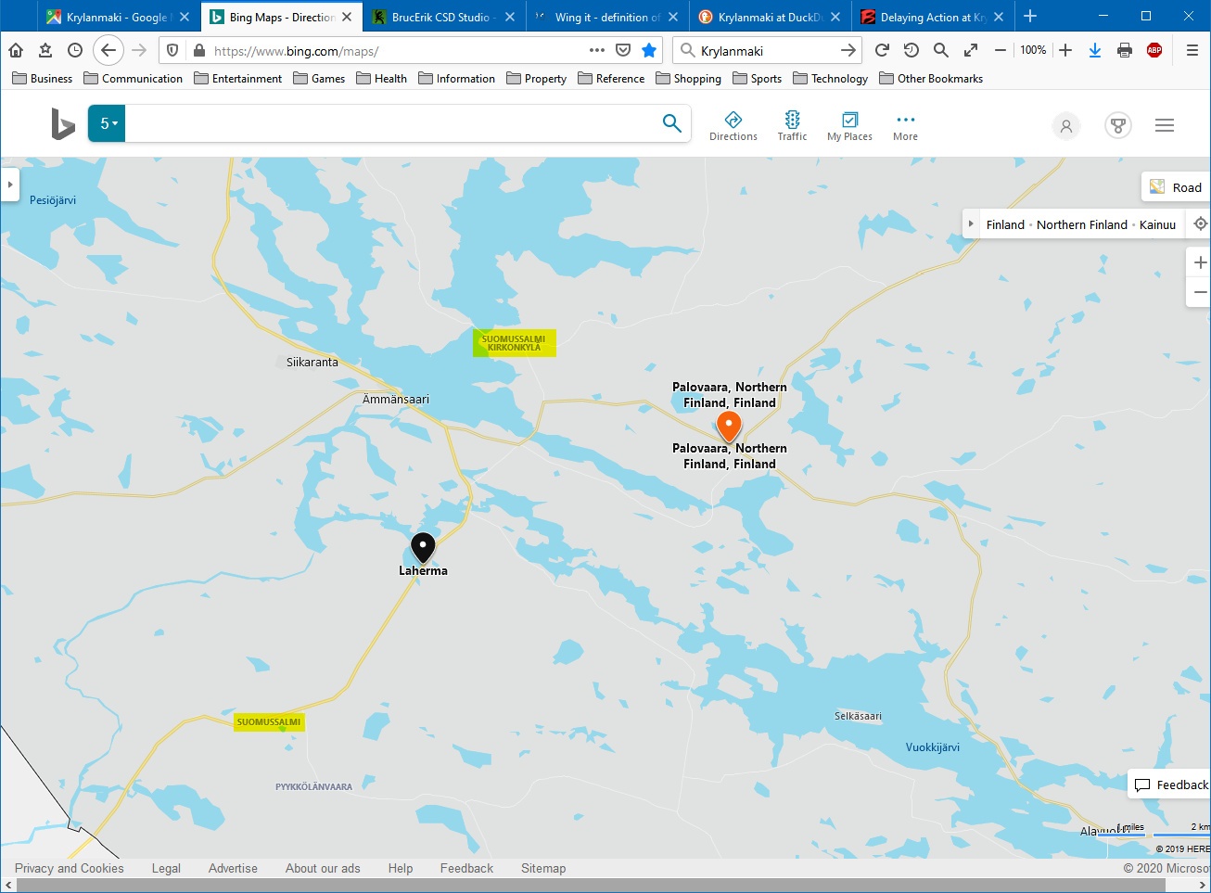Click the Bing search magnifier icon
Viewport: 1211px width, 893px height.
[x=672, y=123]
